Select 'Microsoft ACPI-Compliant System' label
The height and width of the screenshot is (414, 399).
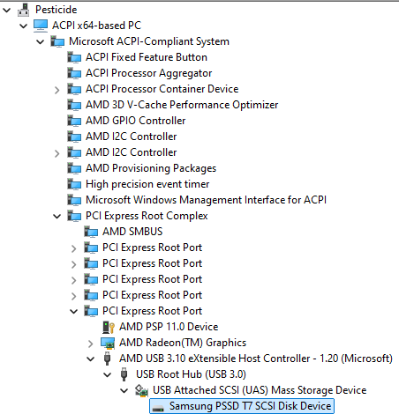(149, 41)
